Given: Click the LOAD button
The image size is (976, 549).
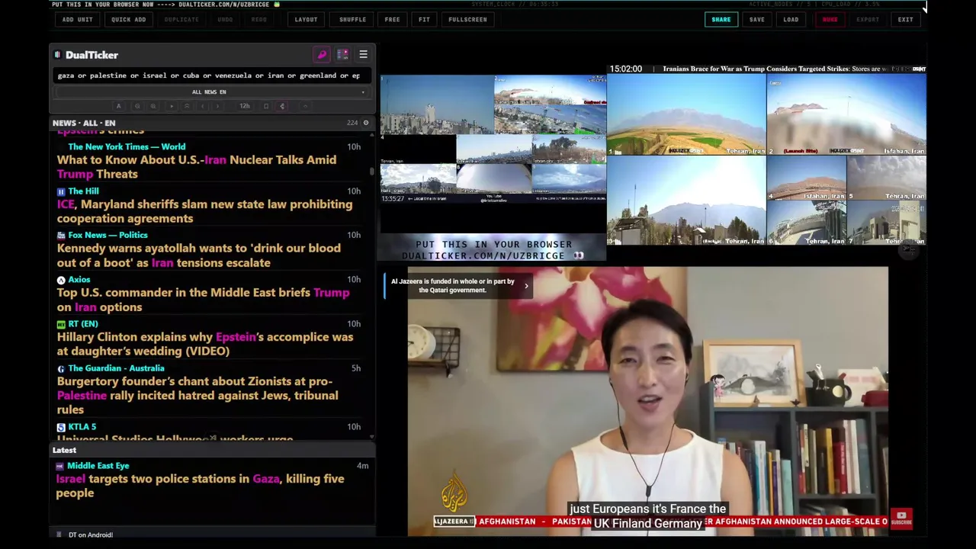Looking at the screenshot, I should 791,19.
